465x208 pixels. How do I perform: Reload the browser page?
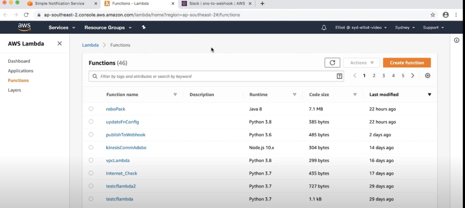[26, 15]
